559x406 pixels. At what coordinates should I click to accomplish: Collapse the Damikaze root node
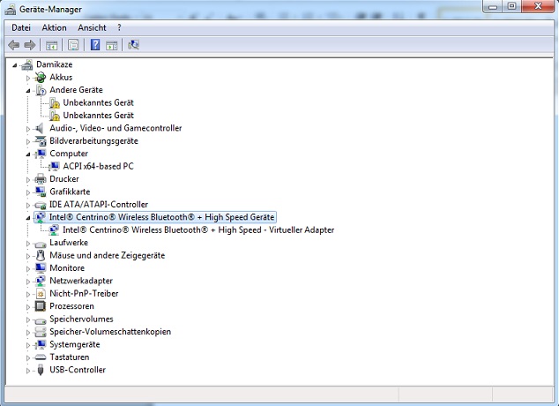tap(15, 65)
